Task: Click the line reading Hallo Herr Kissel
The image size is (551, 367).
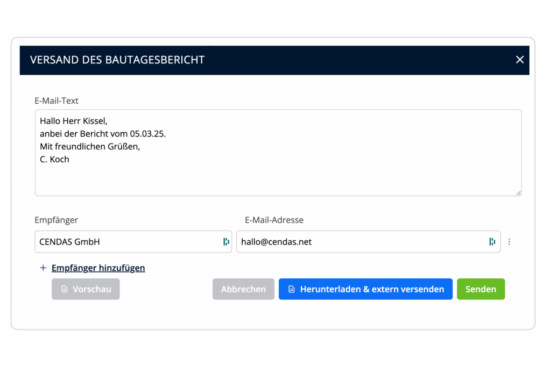Action: coord(73,121)
